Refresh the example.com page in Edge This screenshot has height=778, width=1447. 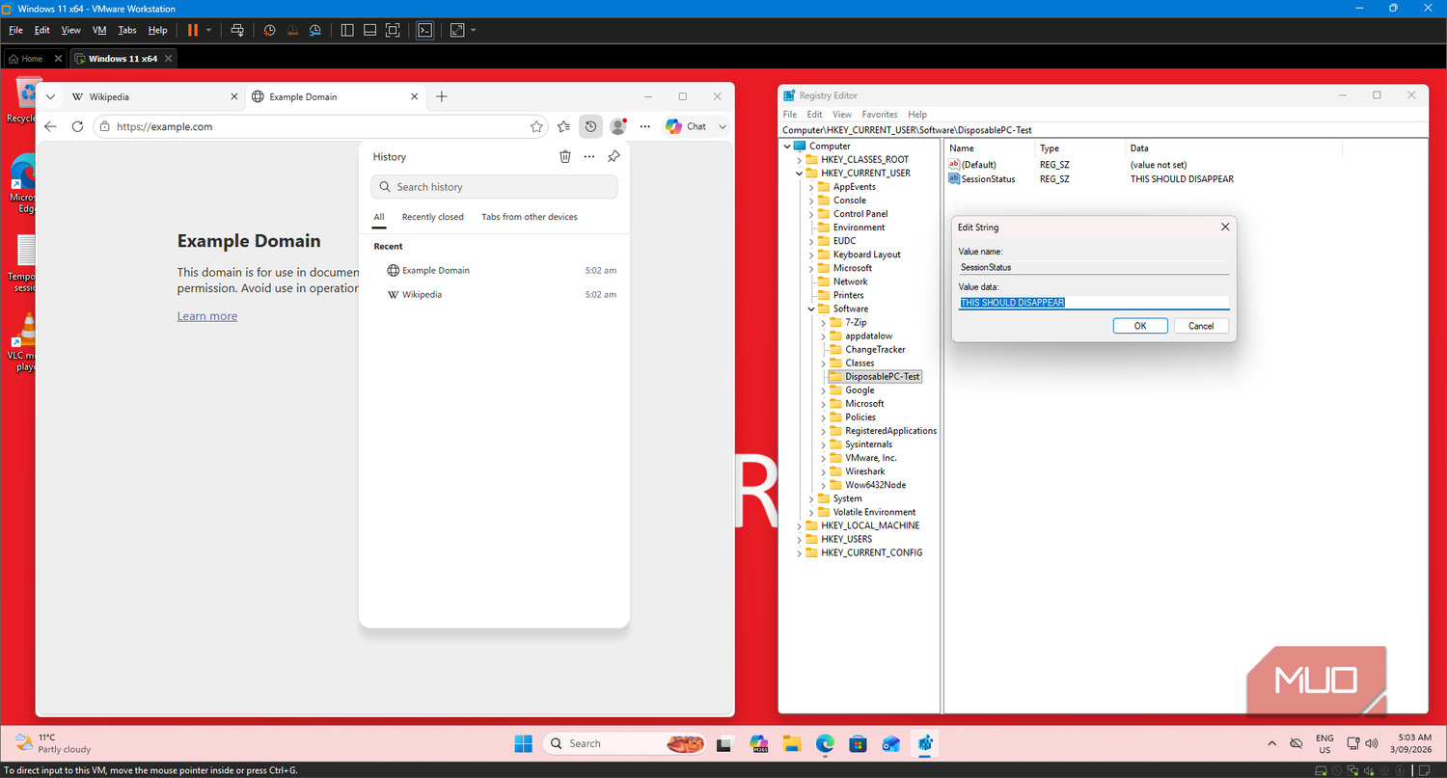(x=78, y=126)
